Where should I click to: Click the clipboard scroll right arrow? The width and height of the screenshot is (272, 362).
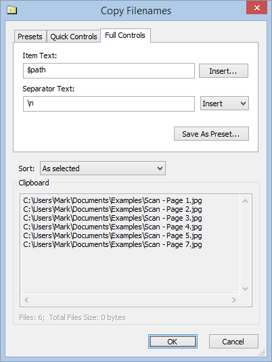[x=234, y=300]
